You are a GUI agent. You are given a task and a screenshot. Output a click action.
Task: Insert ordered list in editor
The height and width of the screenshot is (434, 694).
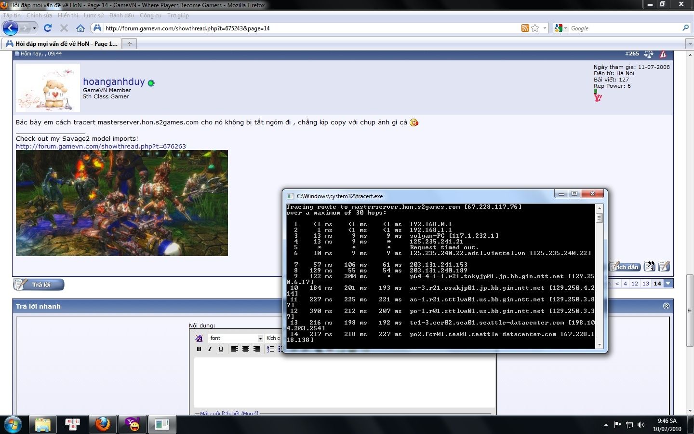[270, 349]
